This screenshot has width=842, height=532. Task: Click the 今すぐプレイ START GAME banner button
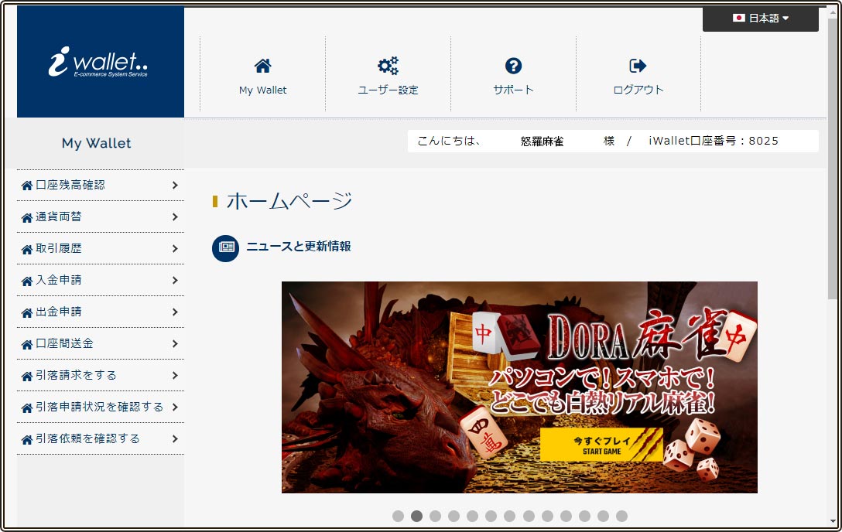pyautogui.click(x=601, y=445)
